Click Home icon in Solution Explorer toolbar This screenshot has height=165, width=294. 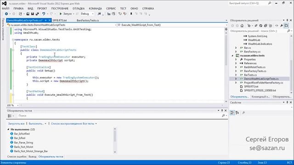pos(242,26)
